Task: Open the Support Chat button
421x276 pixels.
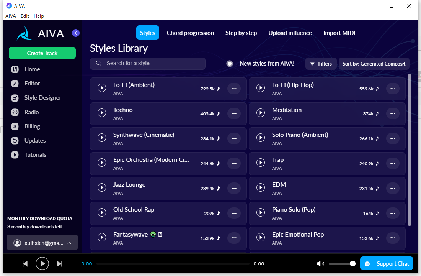Action: pos(387,264)
